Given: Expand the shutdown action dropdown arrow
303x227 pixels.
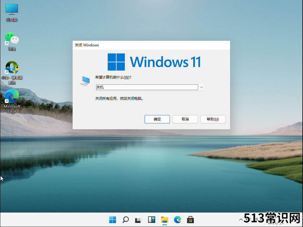Looking at the screenshot, I should click(201, 87).
